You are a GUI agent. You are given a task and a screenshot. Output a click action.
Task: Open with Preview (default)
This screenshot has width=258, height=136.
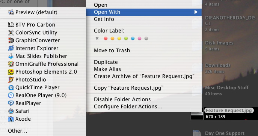coord(43,12)
